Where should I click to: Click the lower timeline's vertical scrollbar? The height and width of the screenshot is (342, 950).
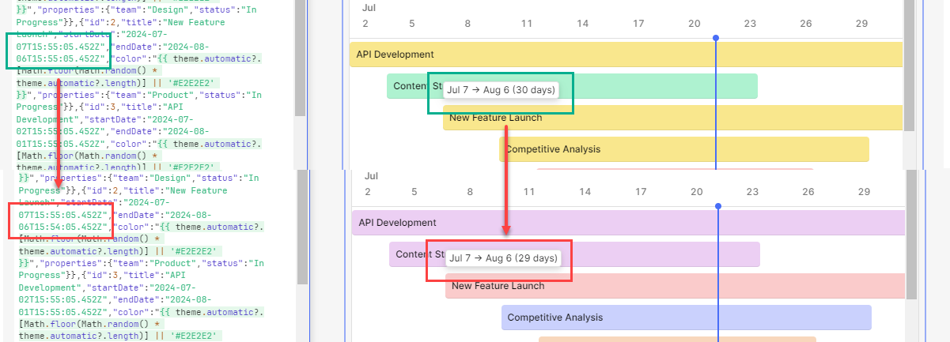(x=911, y=237)
